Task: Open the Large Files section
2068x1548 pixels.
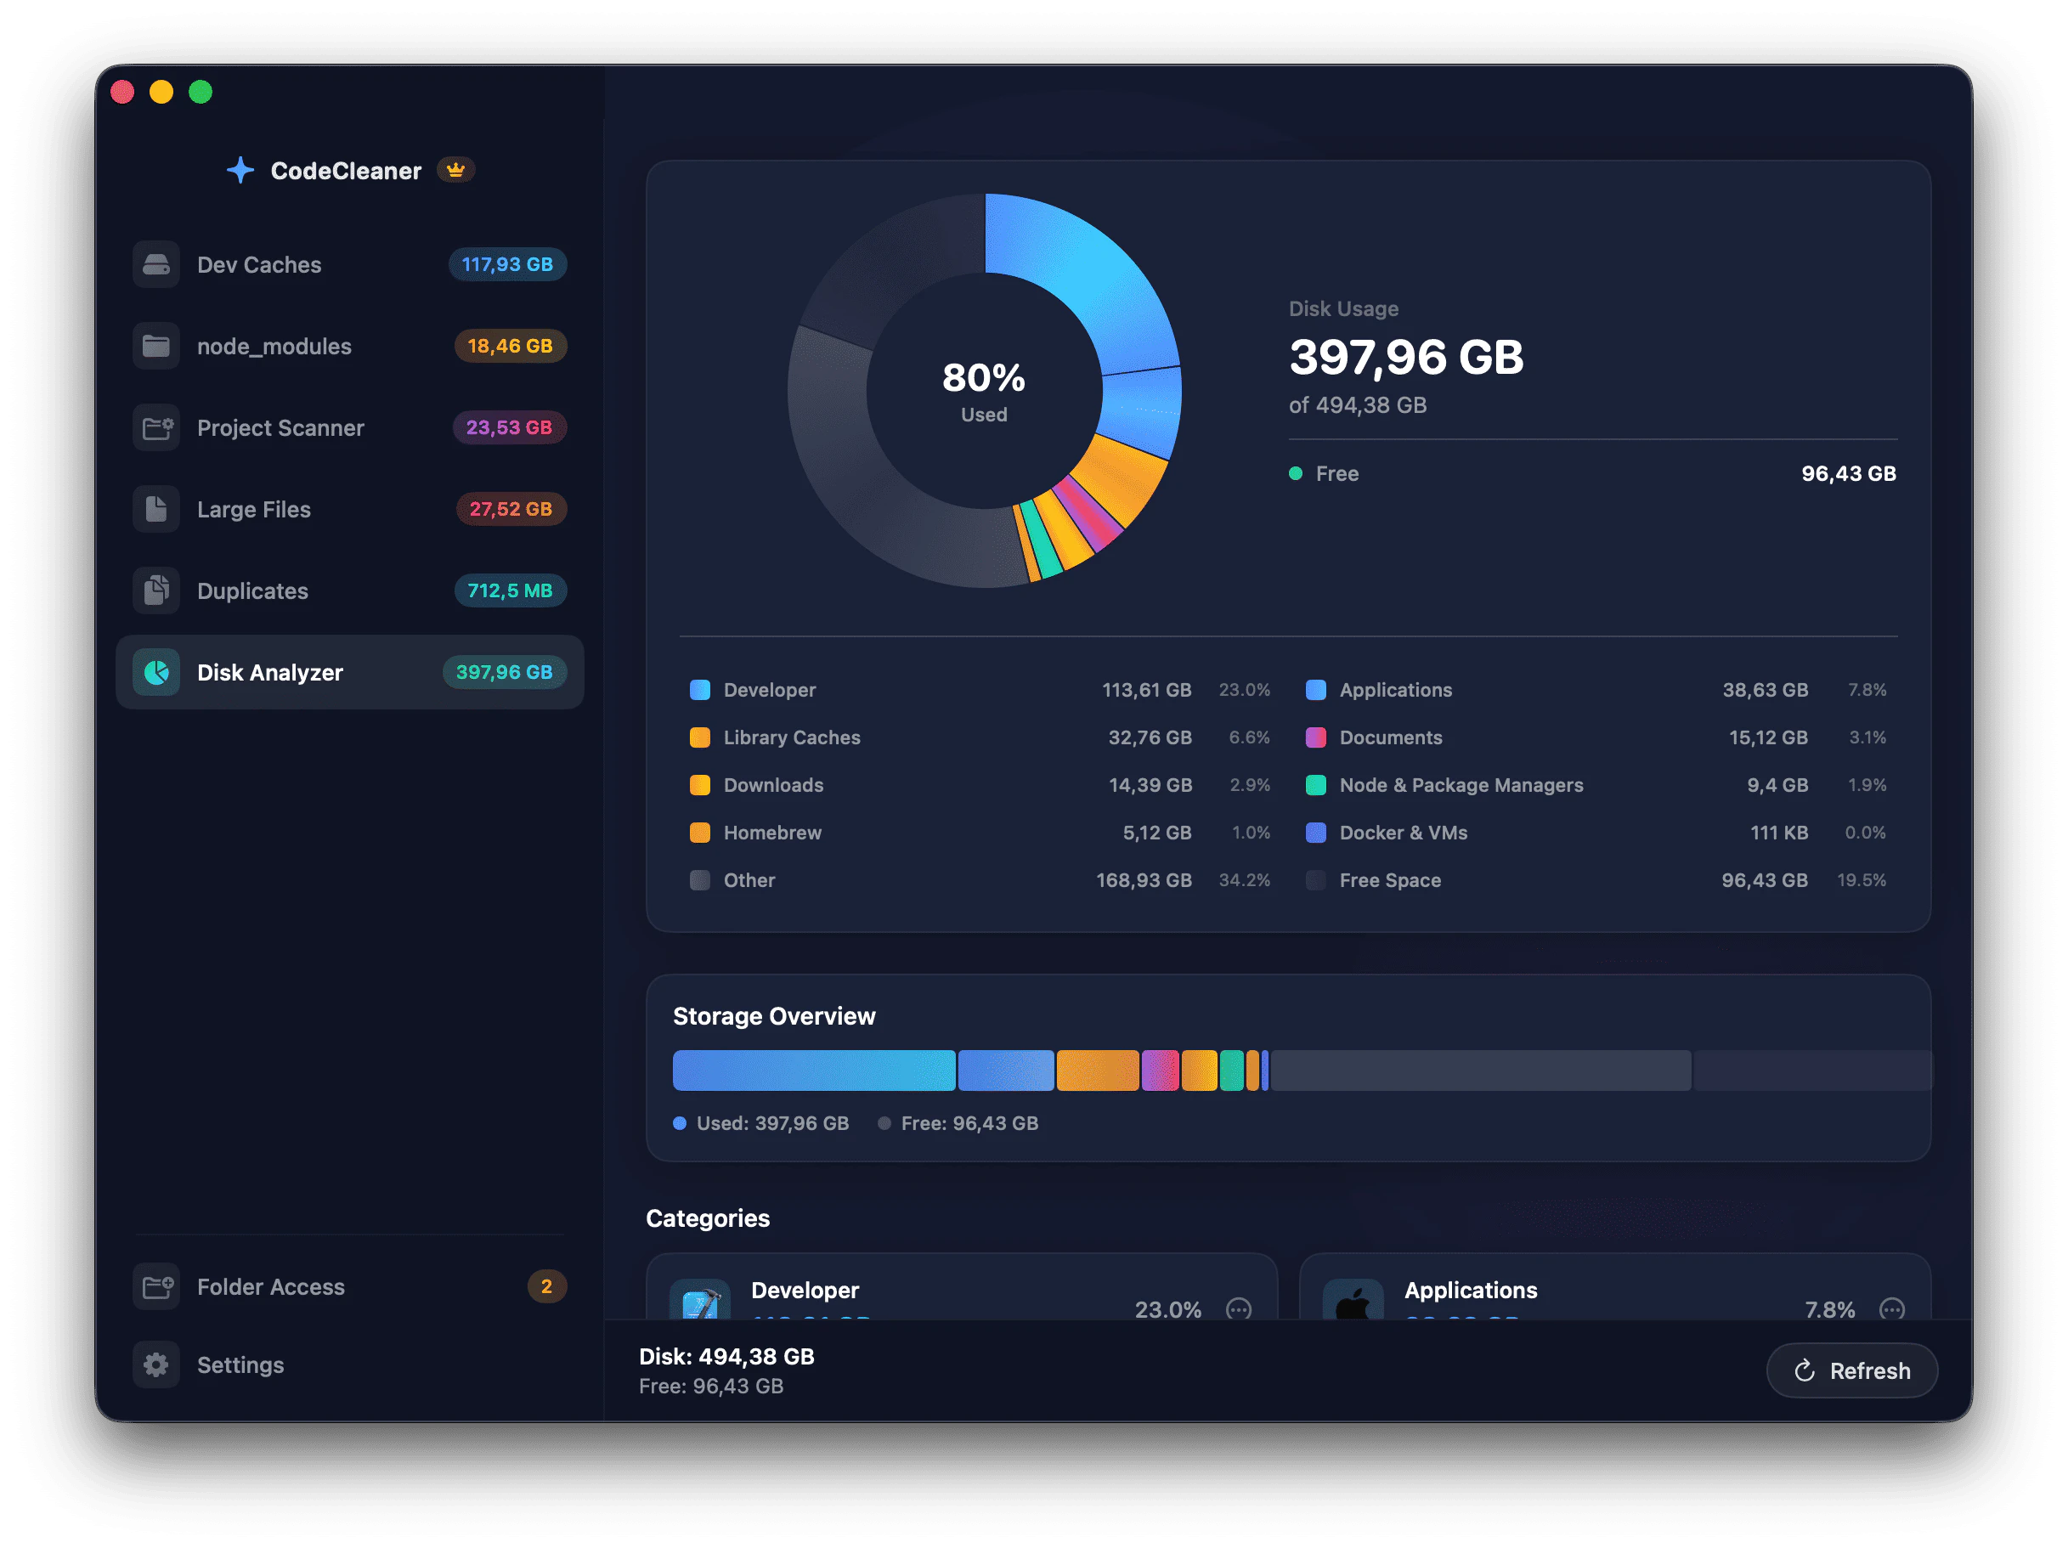Action: (x=253, y=510)
